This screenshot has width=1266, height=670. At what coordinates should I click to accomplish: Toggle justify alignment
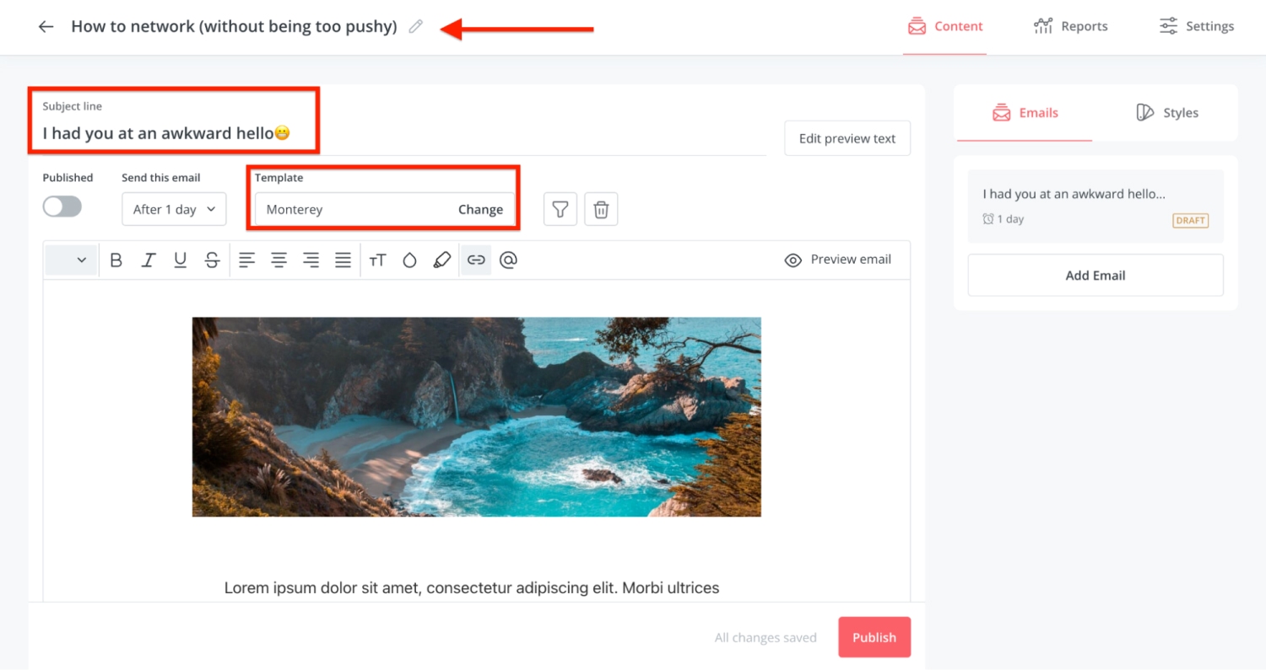click(343, 260)
